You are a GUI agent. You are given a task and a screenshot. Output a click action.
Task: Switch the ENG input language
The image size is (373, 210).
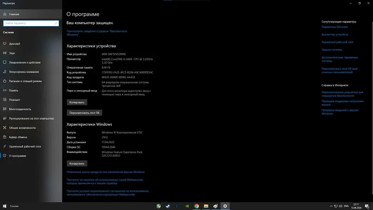tap(346, 206)
